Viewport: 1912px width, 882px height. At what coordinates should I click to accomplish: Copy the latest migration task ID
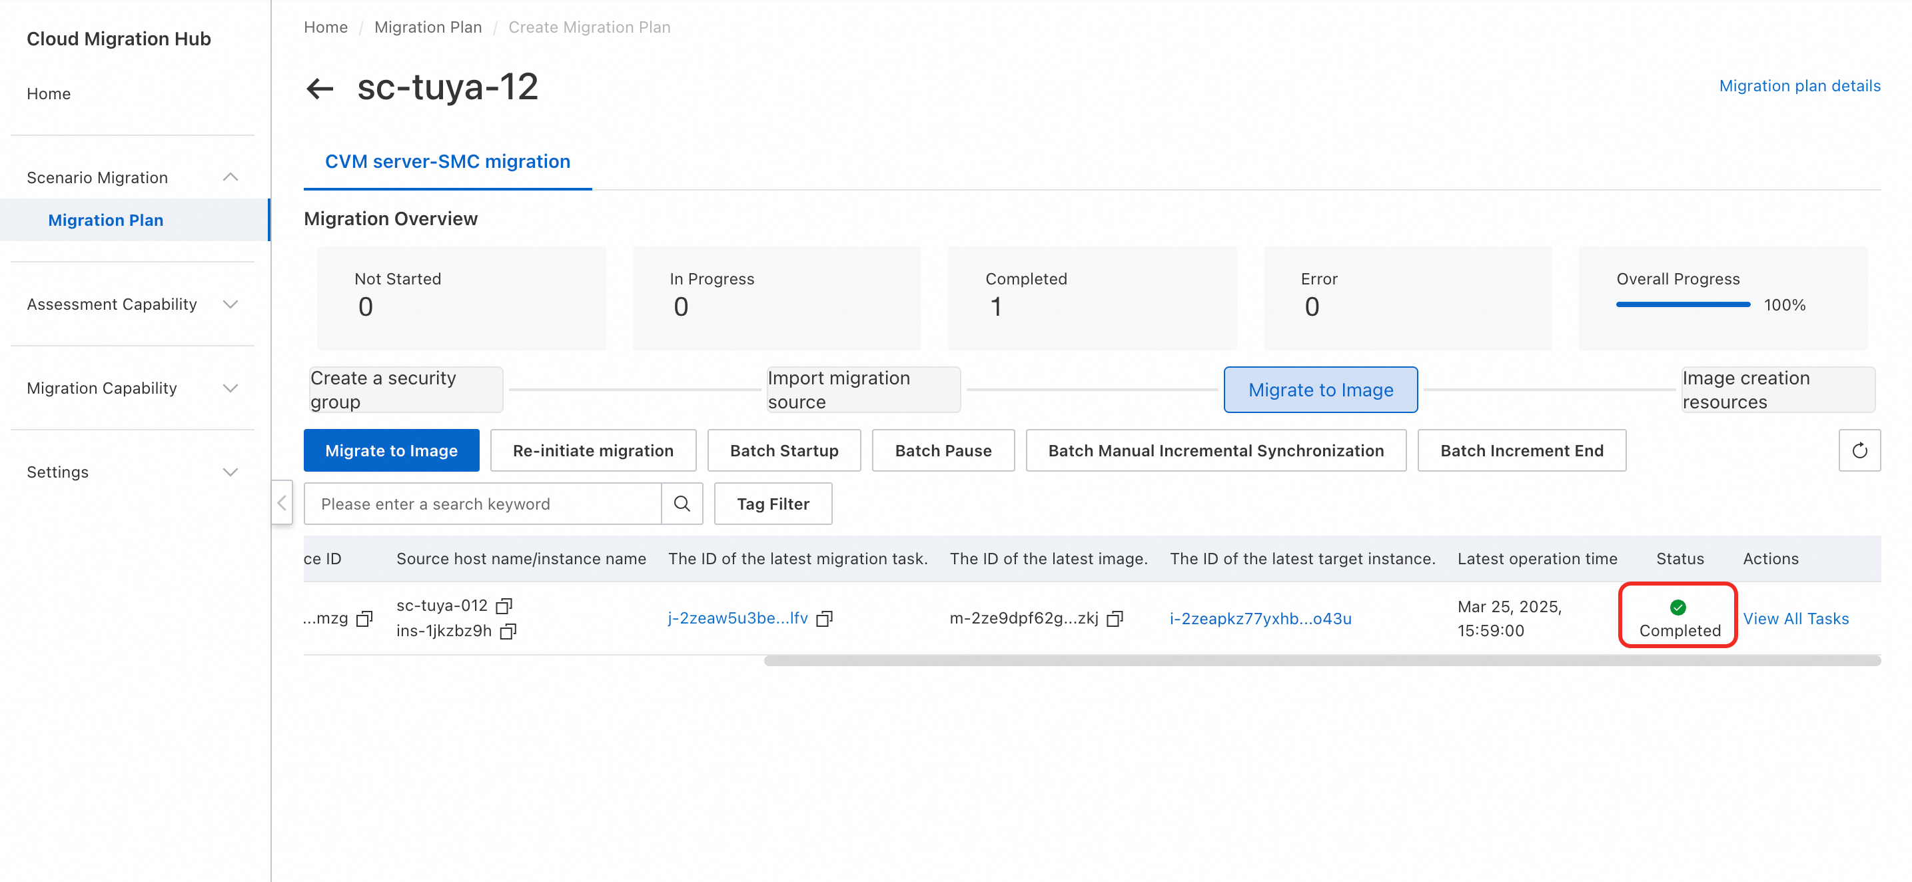coord(824,618)
